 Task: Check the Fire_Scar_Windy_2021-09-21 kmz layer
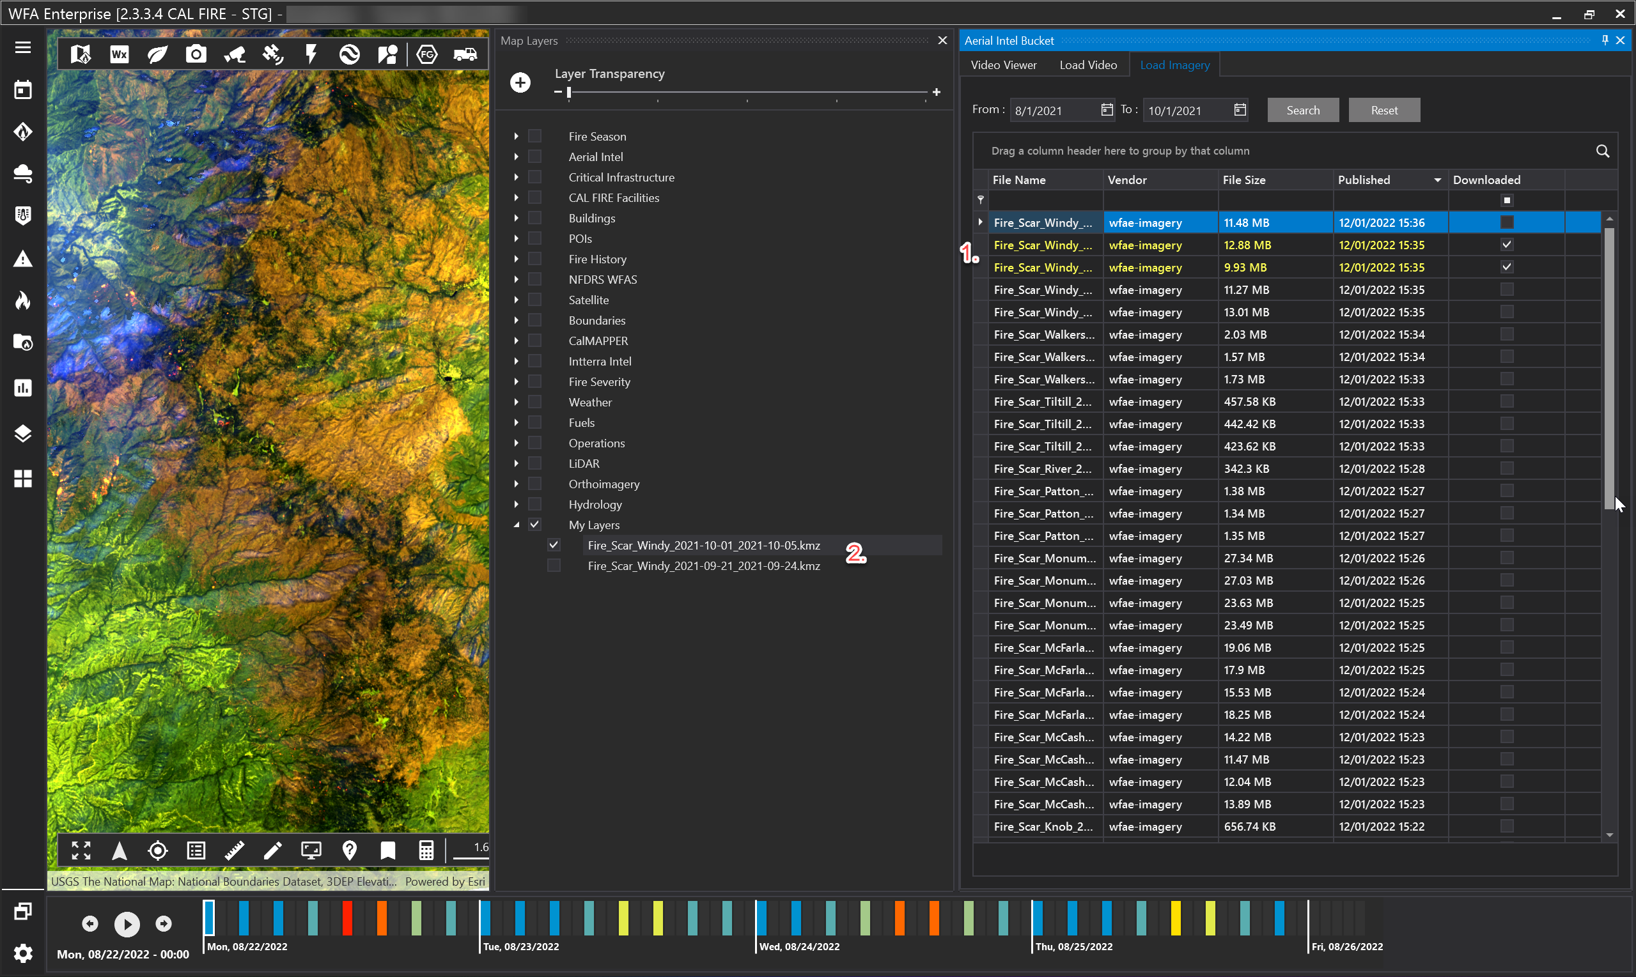tap(554, 565)
